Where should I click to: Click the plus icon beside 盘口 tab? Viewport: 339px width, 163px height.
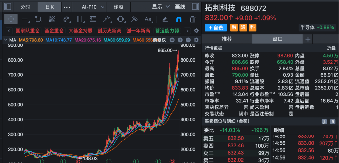pos(308,39)
